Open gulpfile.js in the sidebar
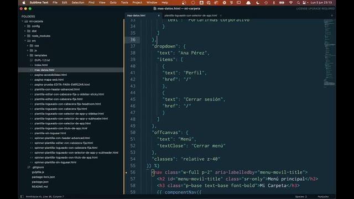 tap(38, 172)
